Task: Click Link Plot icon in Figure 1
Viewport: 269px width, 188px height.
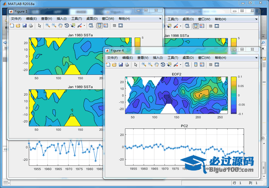Action: tap(91, 26)
